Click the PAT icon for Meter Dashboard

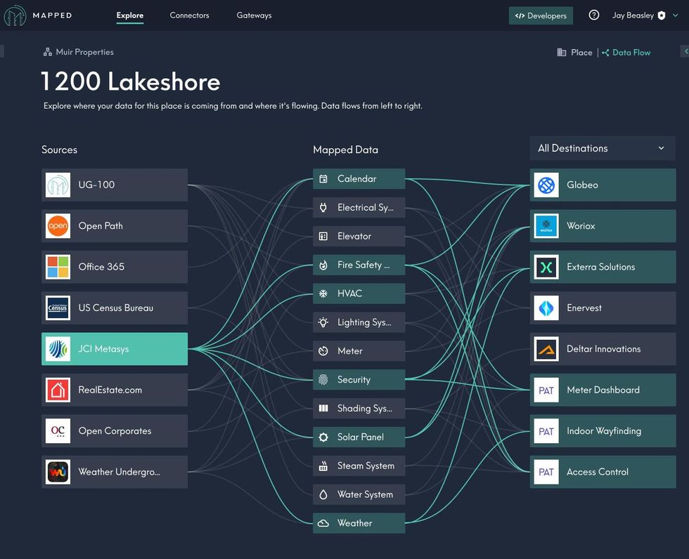(x=546, y=390)
